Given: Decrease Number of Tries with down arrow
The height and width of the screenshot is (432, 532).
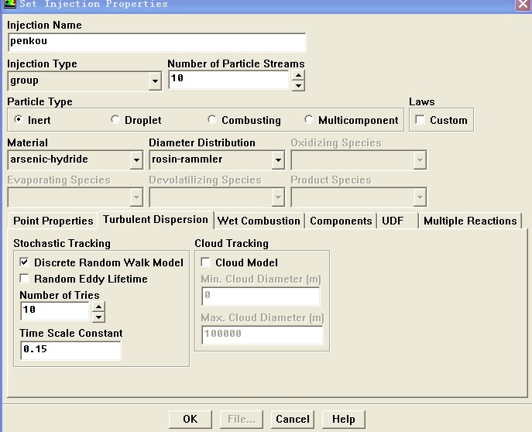Looking at the screenshot, I should [x=98, y=317].
